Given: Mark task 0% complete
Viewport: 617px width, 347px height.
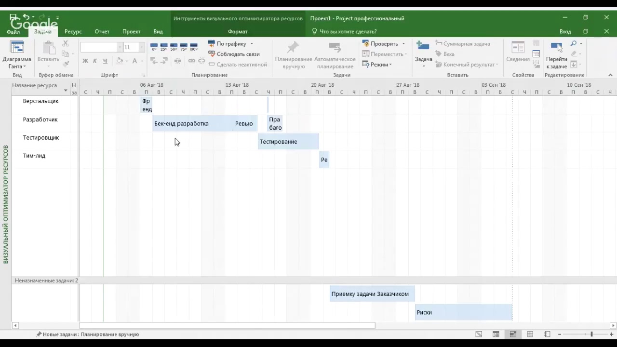Looking at the screenshot, I should point(154,47).
